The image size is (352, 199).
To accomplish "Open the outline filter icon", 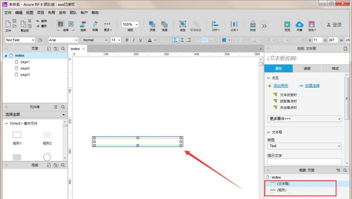I will click(x=338, y=170).
